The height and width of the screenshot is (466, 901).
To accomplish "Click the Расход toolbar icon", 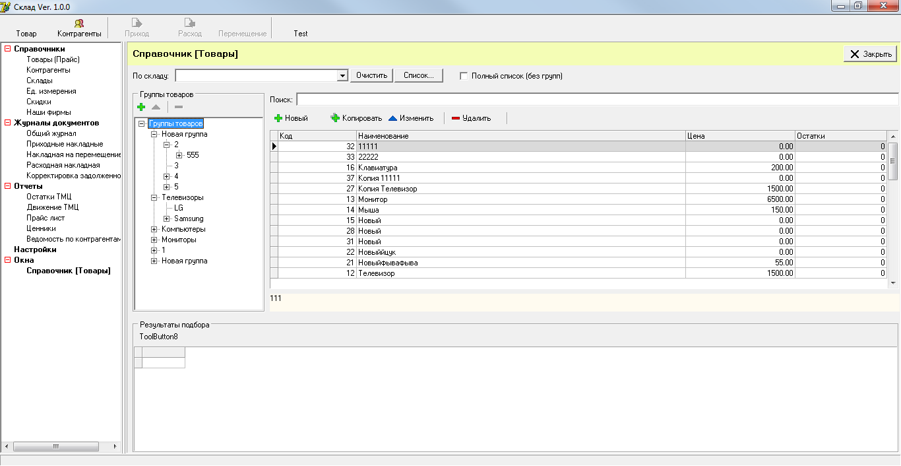I will point(190,23).
